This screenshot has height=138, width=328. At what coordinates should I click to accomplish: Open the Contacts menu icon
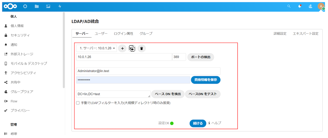[310, 6]
